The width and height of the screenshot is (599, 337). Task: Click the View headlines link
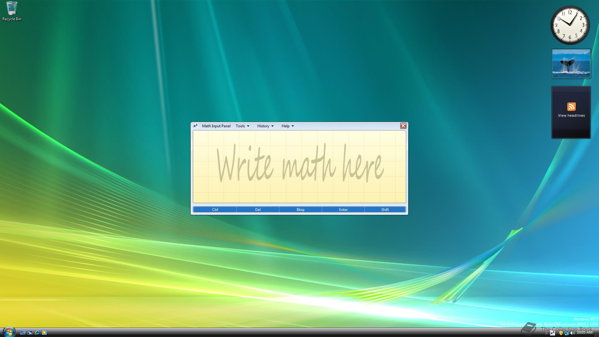point(571,115)
